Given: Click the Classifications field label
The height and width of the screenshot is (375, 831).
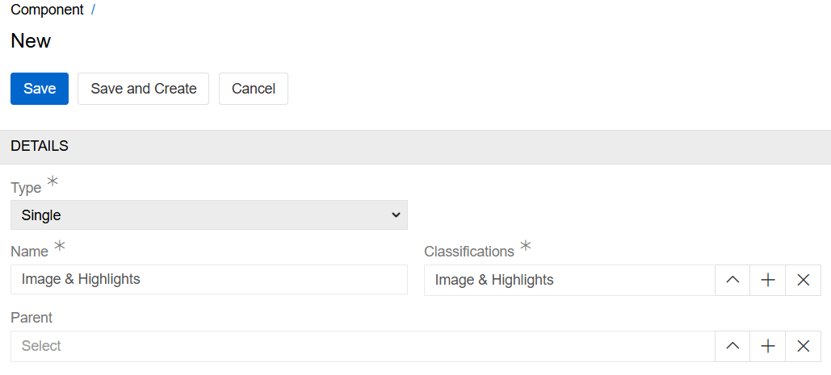Looking at the screenshot, I should click(469, 252).
